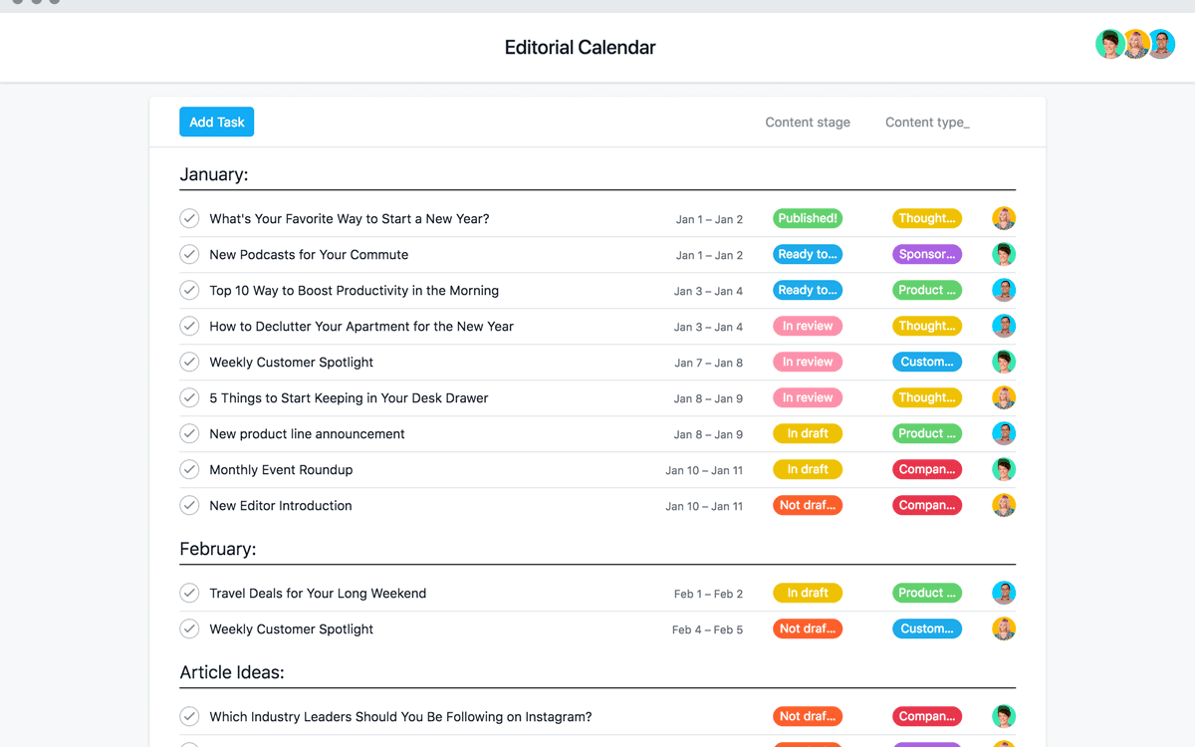Click the Add Task button

click(216, 122)
